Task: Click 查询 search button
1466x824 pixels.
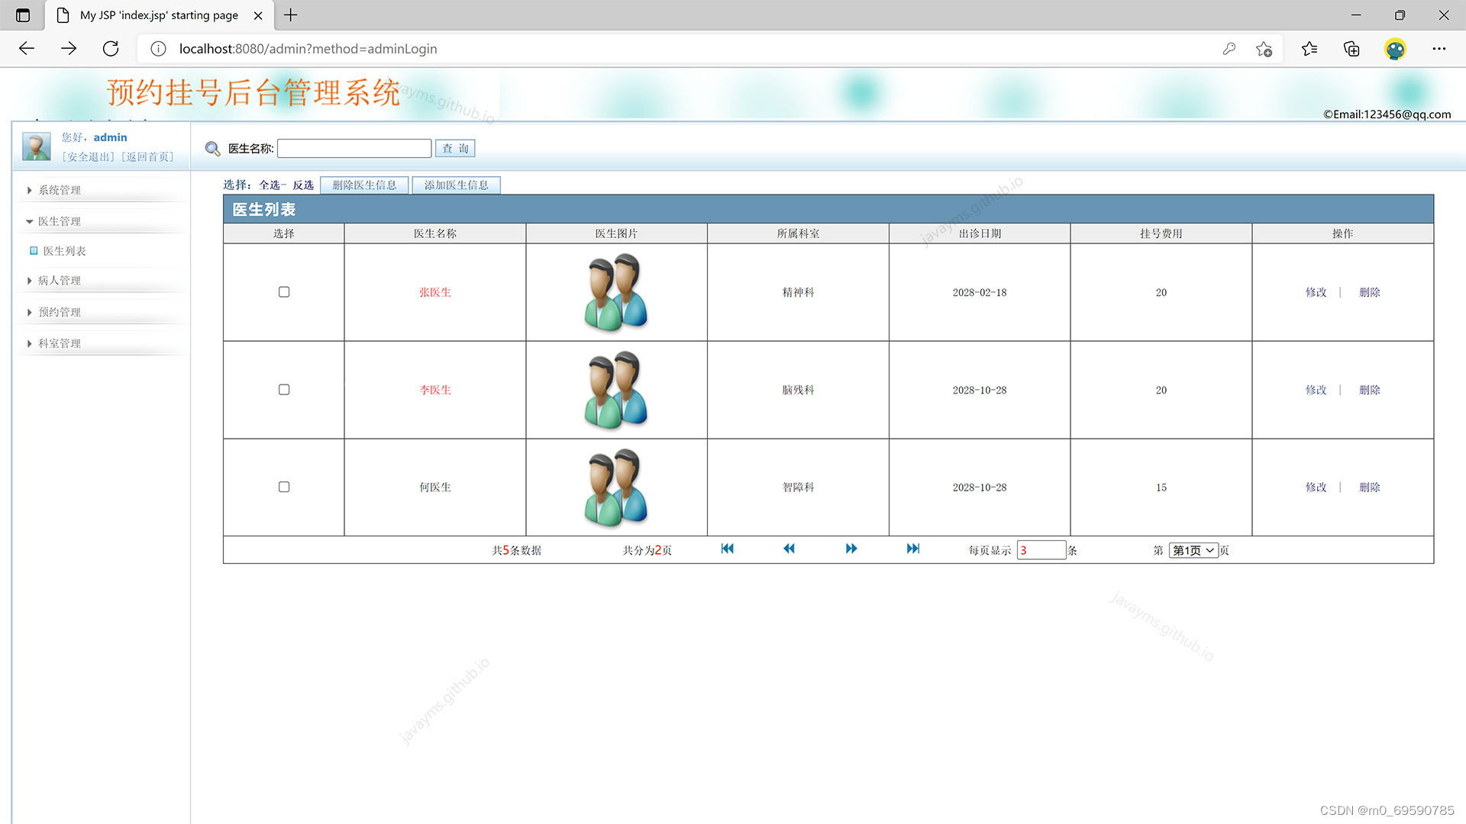Action: 455,148
